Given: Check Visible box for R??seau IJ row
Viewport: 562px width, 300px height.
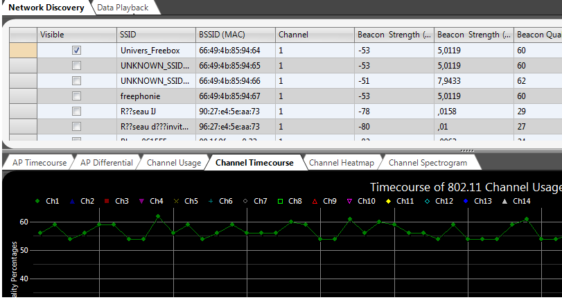Looking at the screenshot, I should tap(77, 111).
